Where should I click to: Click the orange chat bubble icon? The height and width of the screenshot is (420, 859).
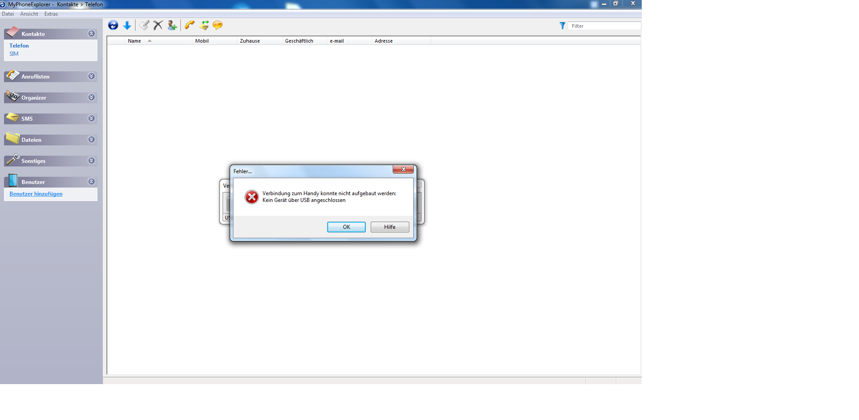(218, 25)
